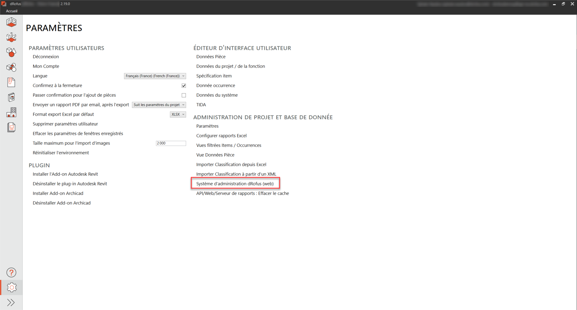Open the Accueil menu
Image resolution: width=577 pixels, height=310 pixels.
coord(12,11)
